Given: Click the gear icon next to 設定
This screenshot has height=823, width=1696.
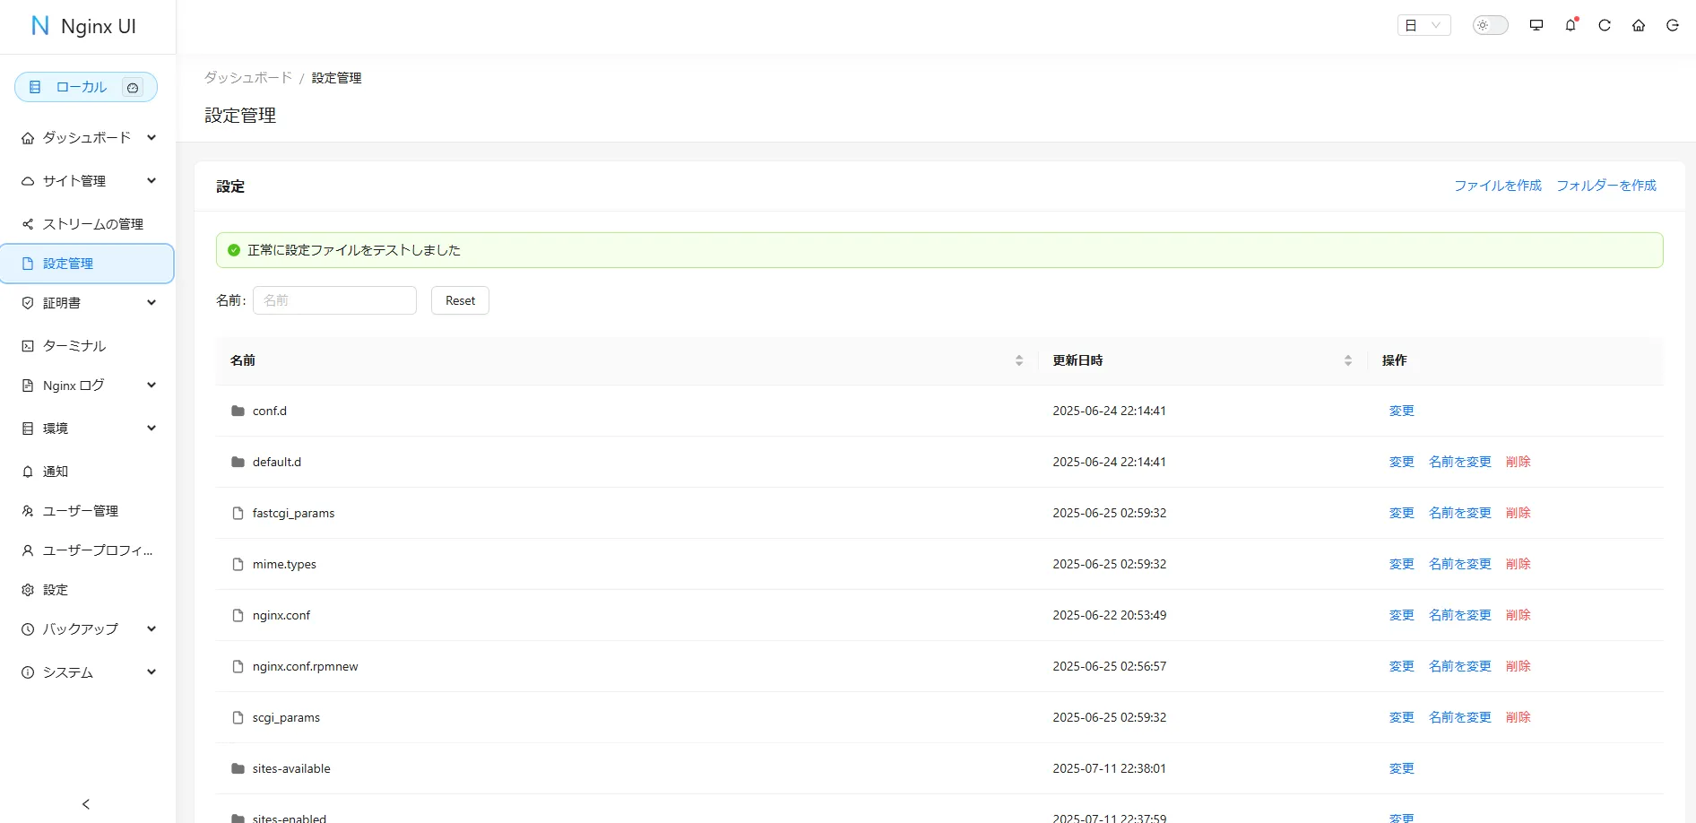Looking at the screenshot, I should pyautogui.click(x=28, y=590).
